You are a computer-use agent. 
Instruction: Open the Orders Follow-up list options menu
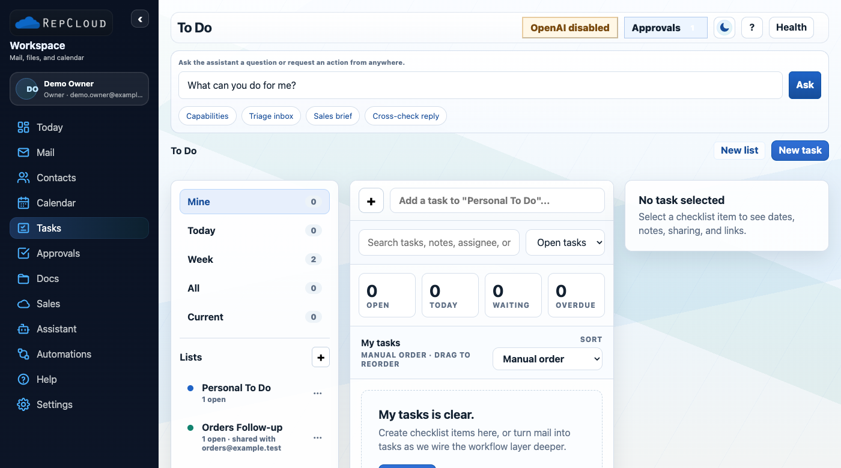click(318, 438)
